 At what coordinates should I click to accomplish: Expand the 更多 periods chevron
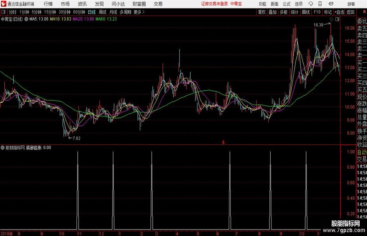pos(143,12)
